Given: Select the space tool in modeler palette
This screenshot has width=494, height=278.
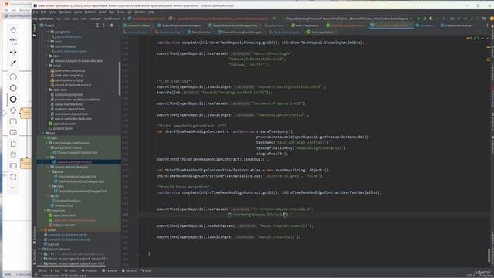Looking at the screenshot, I should 13,52.
